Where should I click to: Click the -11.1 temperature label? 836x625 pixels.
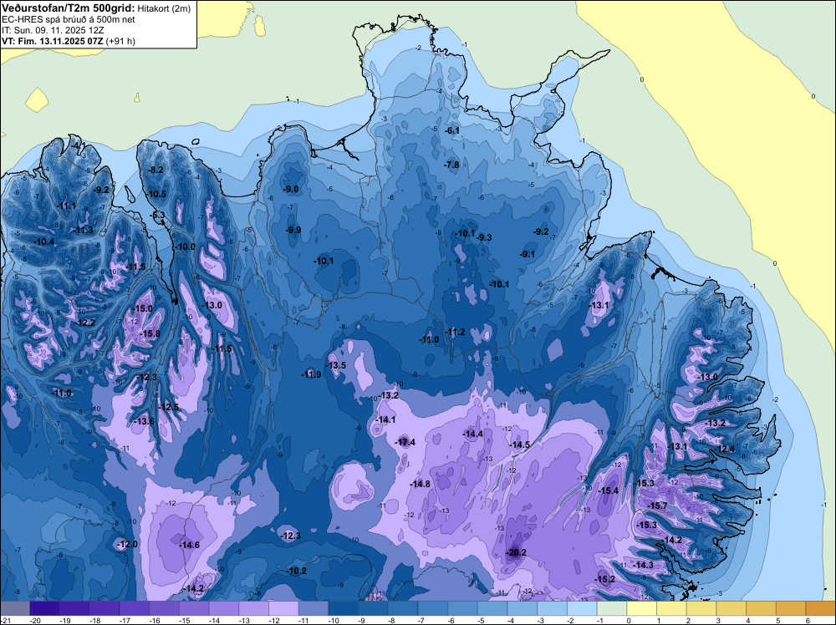[x=66, y=206]
